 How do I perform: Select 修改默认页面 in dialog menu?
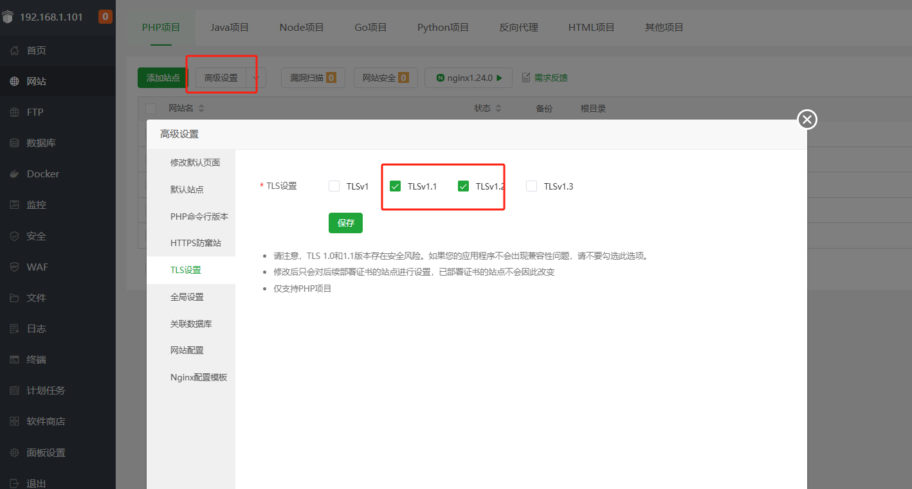tap(191, 163)
